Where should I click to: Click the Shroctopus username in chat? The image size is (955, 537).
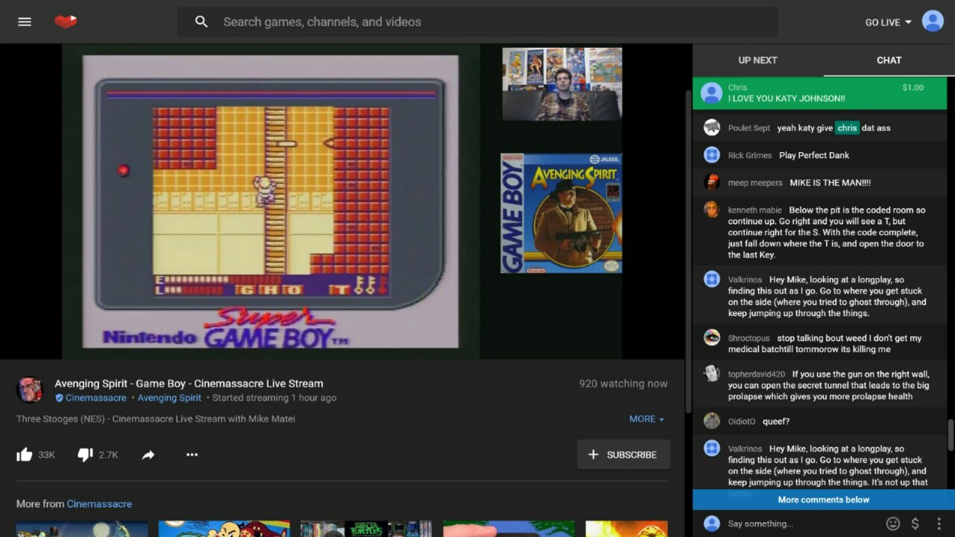click(749, 339)
